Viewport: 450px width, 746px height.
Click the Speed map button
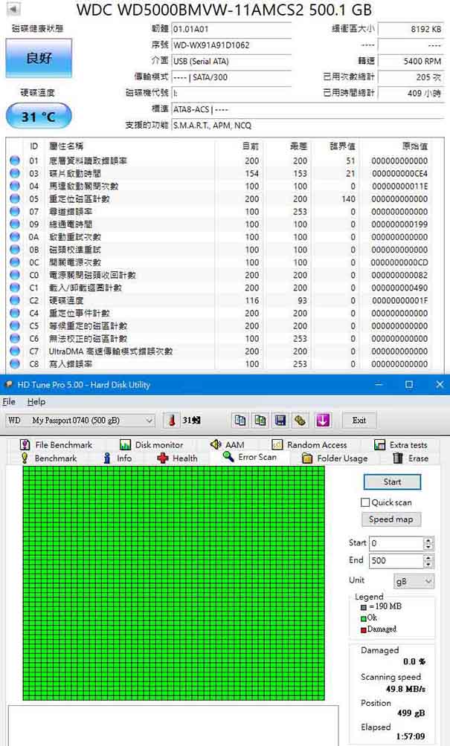(391, 519)
